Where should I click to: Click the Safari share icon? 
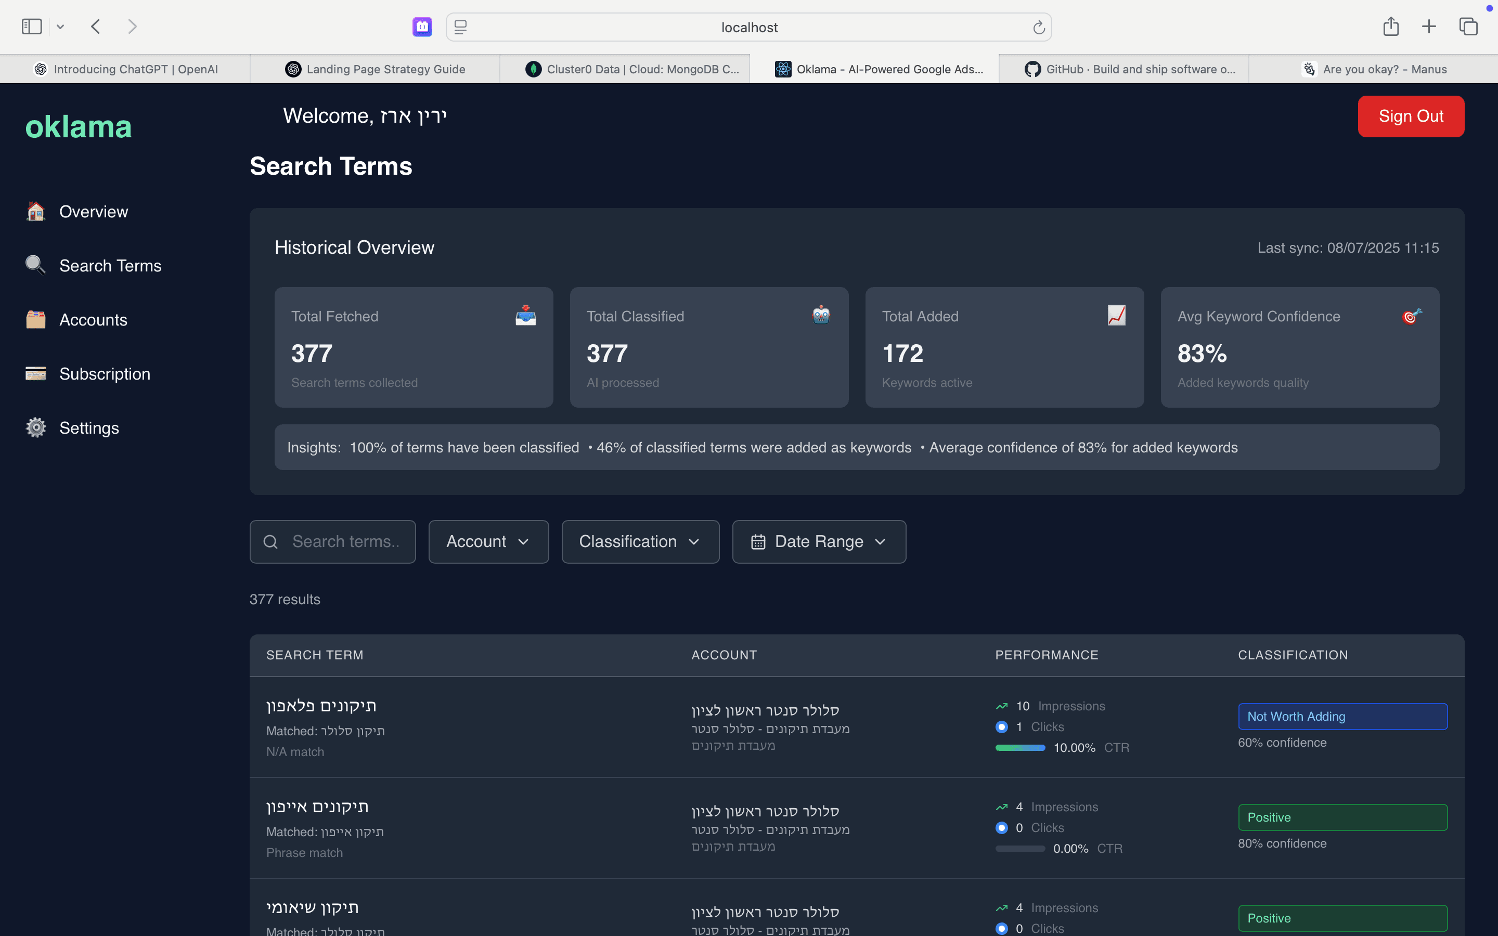point(1391,27)
